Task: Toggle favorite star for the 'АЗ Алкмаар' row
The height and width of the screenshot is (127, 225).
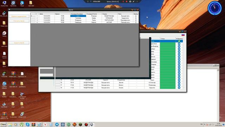Action: pyautogui.click(x=179, y=83)
